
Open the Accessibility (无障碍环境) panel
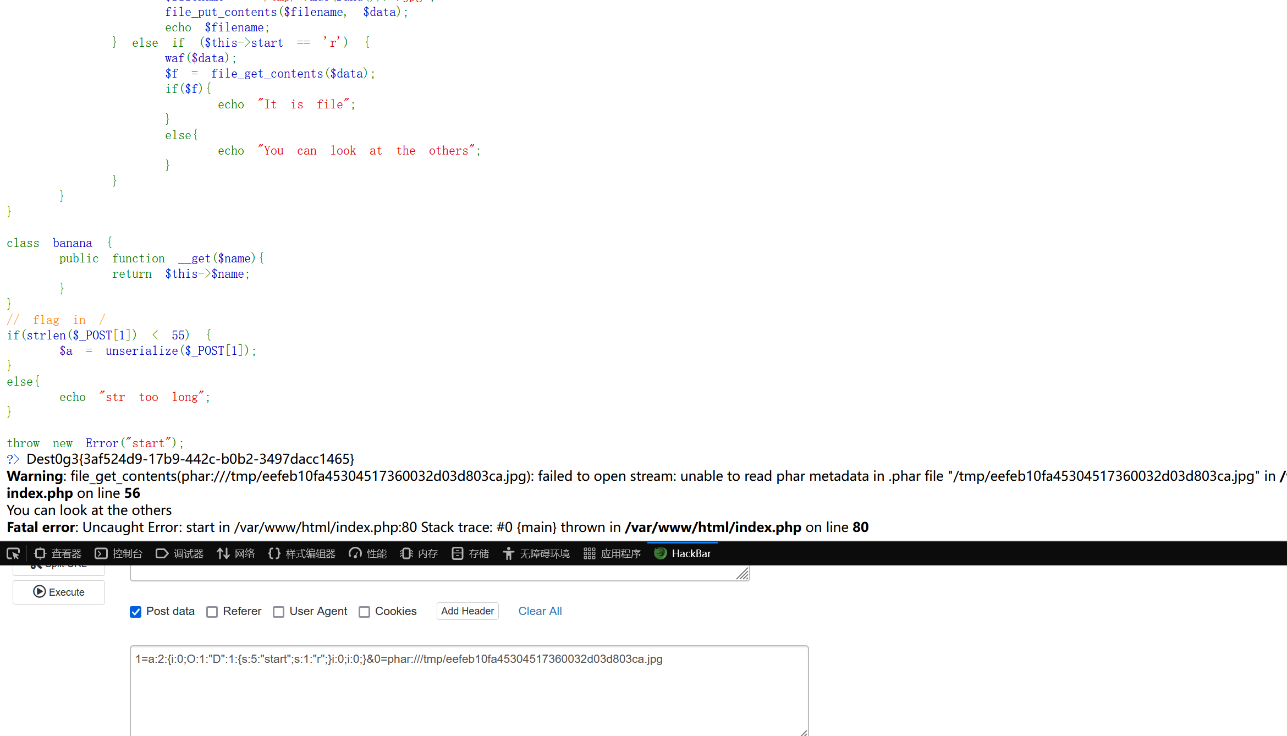click(x=536, y=553)
